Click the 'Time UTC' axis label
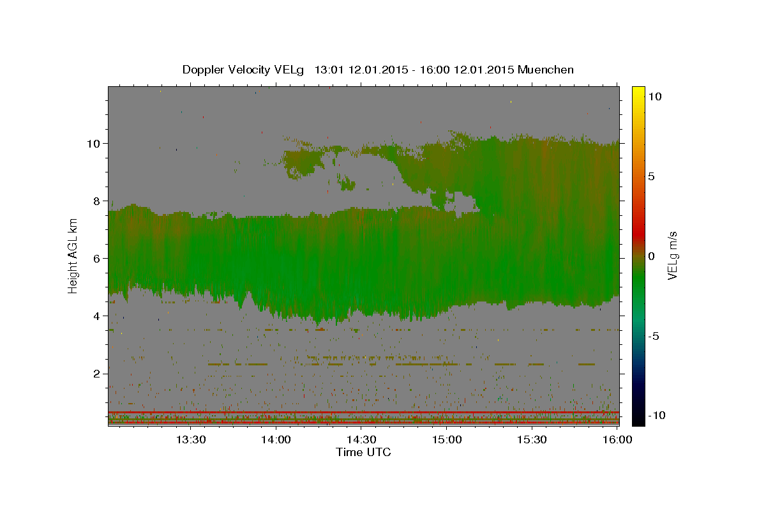This screenshot has width=766, height=511. 363,452
